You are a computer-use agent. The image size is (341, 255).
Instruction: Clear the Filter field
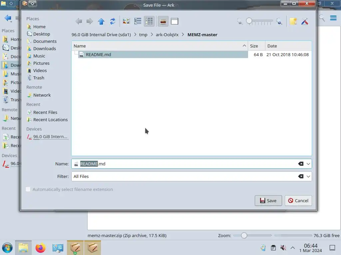[301, 177]
